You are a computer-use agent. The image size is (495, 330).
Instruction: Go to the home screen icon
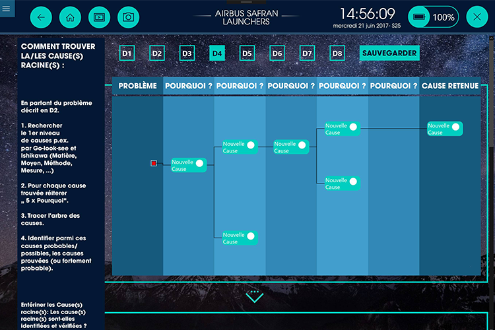point(71,17)
